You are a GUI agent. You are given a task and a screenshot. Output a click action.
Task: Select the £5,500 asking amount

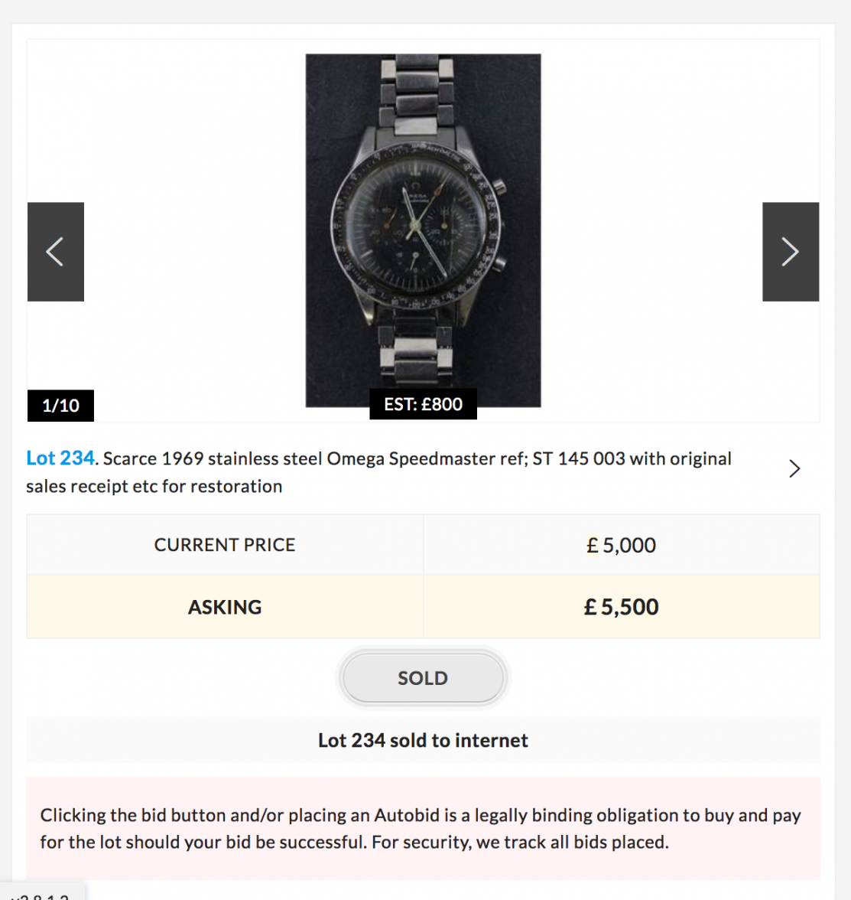pyautogui.click(x=622, y=606)
